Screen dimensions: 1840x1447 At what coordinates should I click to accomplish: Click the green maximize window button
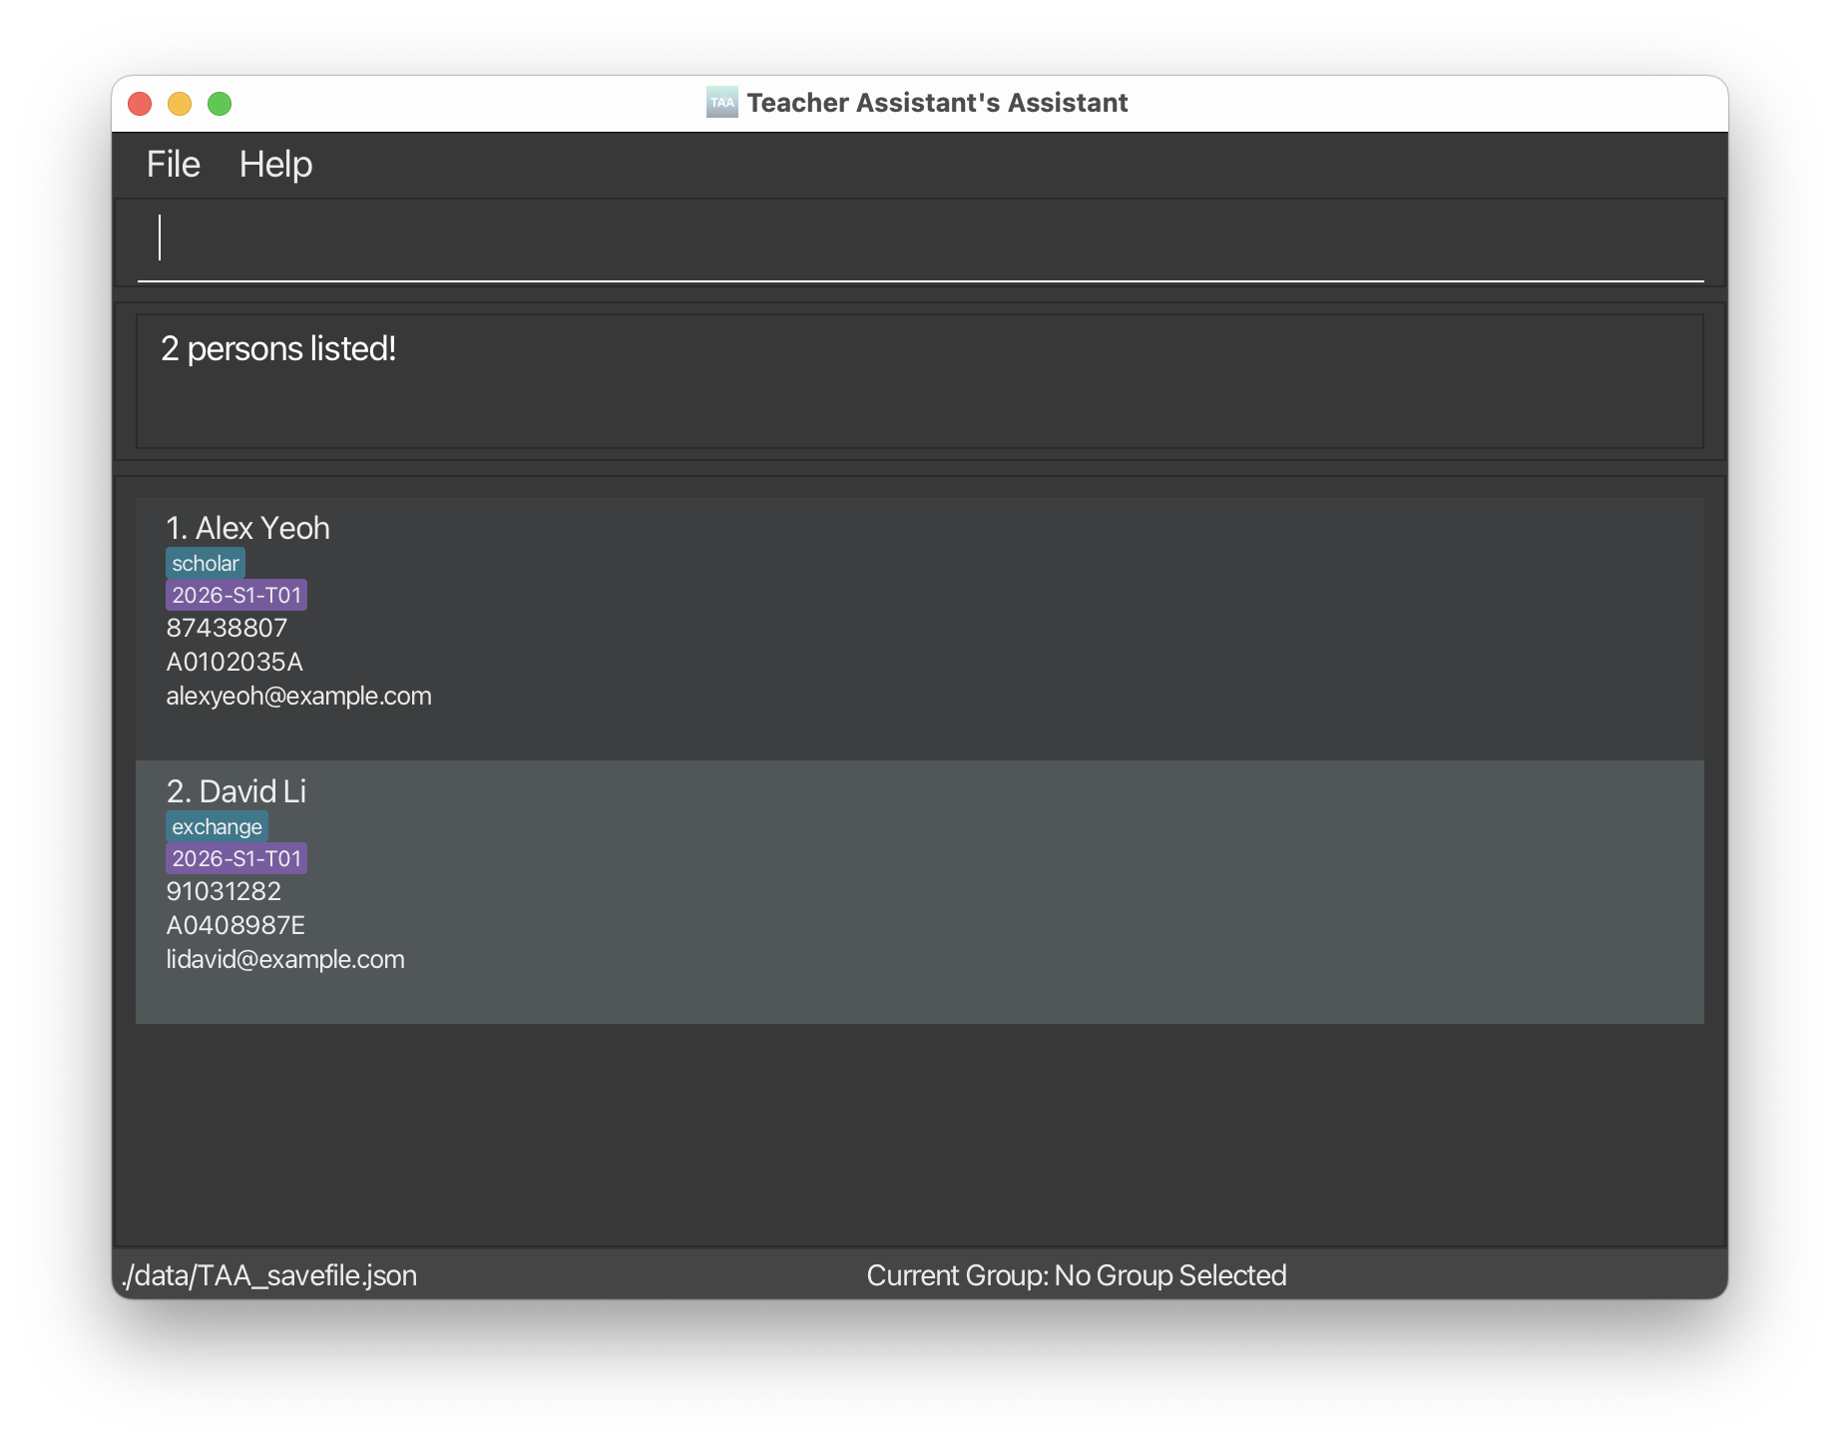coord(220,104)
